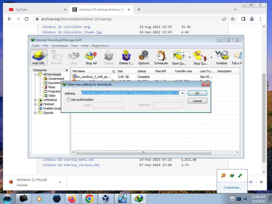272x204 pixels.
Task: Toggle Chrome's side panel icon
Action: [243, 19]
